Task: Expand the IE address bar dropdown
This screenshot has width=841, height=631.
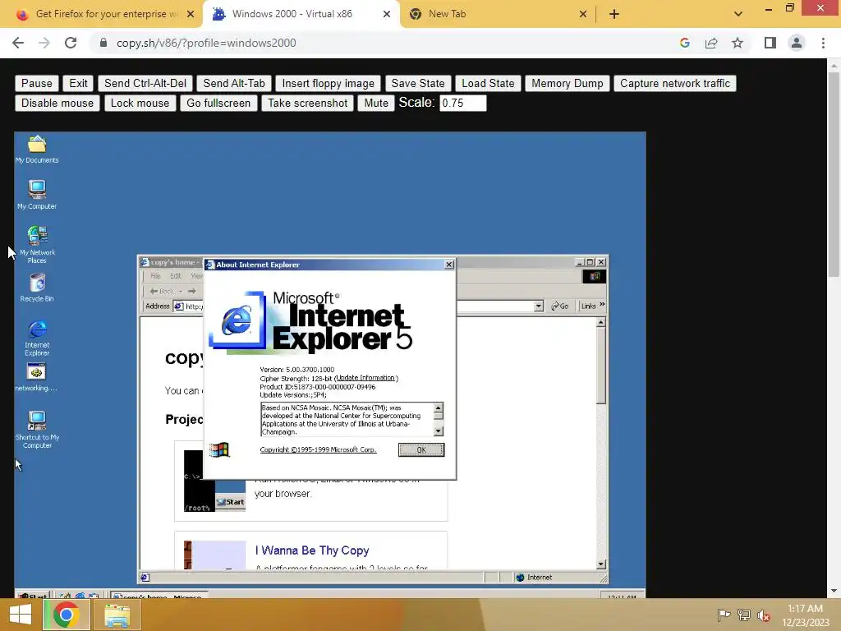Action: [x=539, y=306]
